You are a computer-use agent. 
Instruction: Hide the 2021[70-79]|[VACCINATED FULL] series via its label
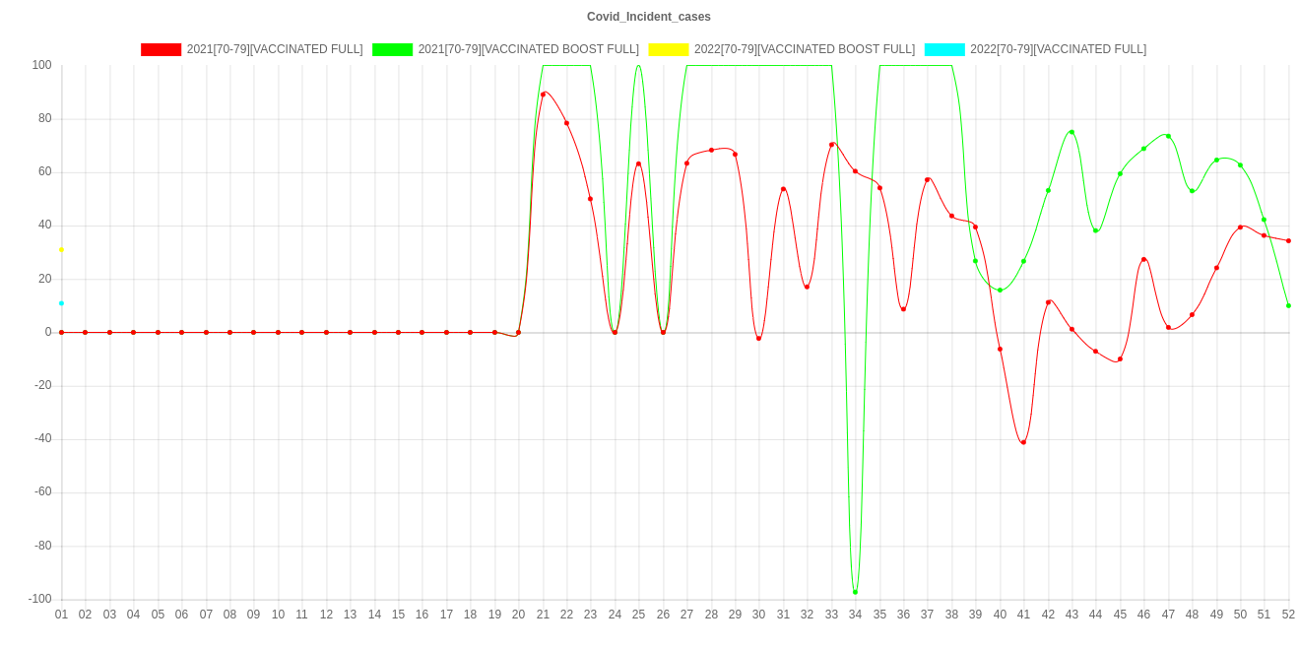pos(274,49)
